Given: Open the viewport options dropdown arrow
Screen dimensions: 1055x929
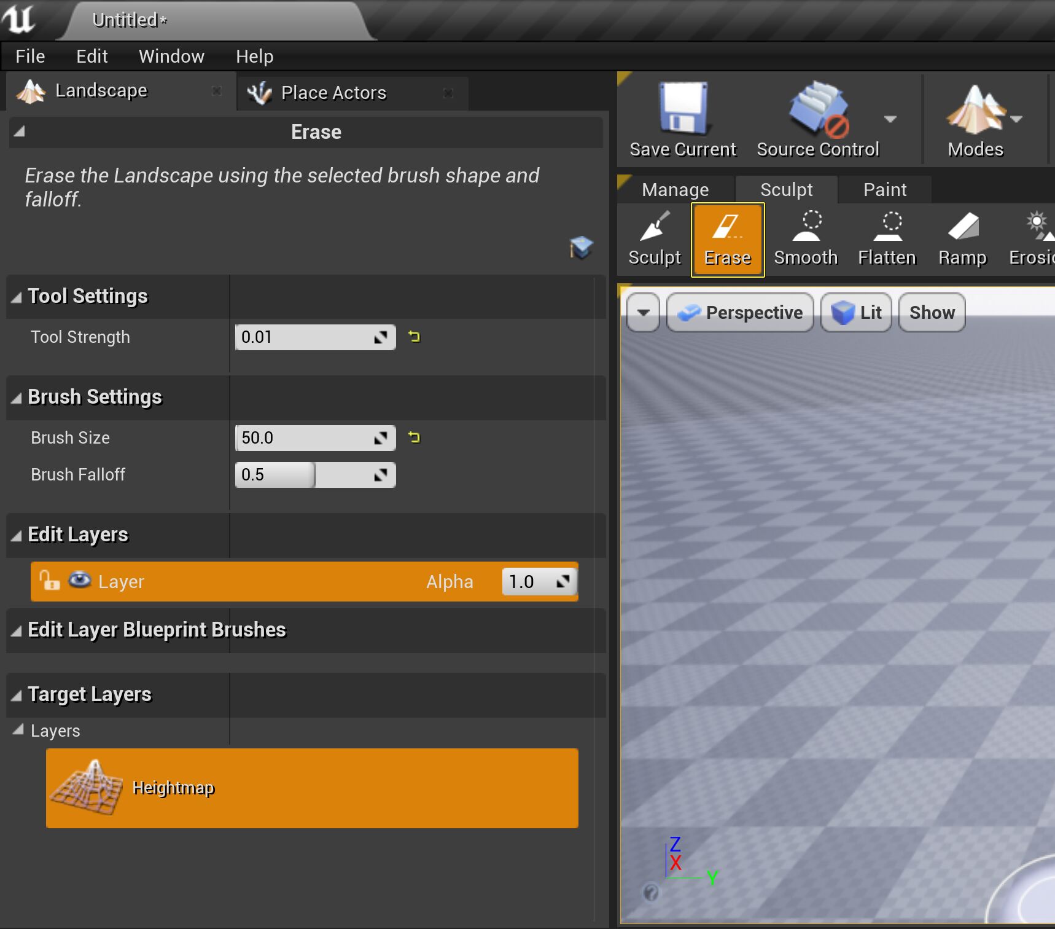Looking at the screenshot, I should 643,313.
